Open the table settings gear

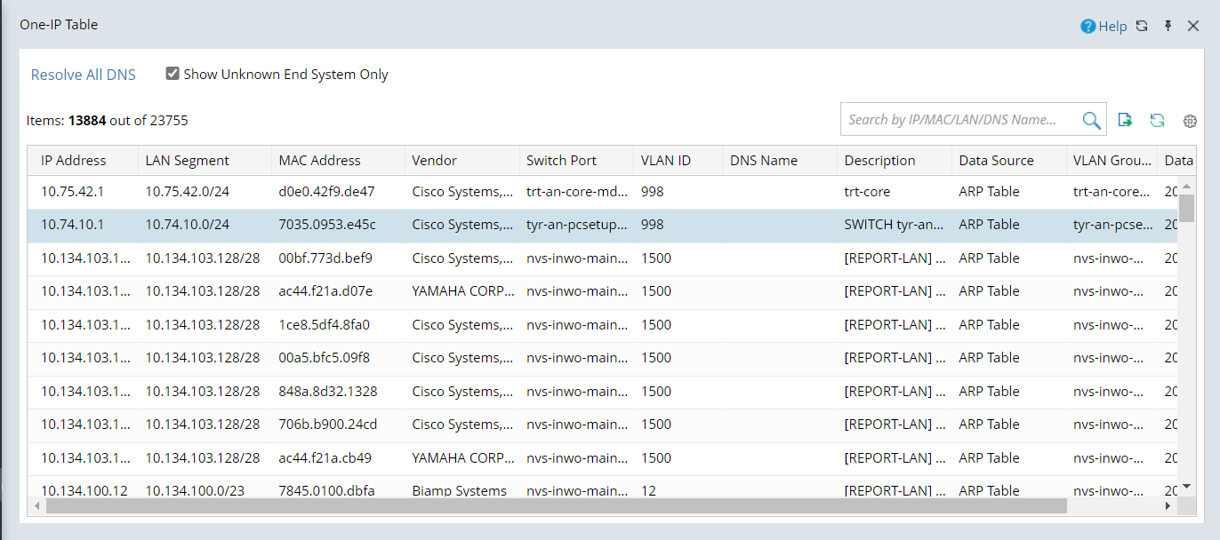[1190, 121]
